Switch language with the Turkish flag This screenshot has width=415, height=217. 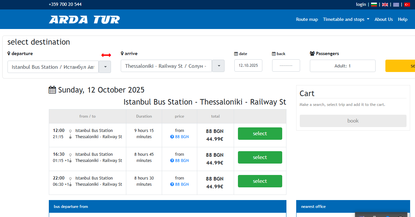pos(407,5)
